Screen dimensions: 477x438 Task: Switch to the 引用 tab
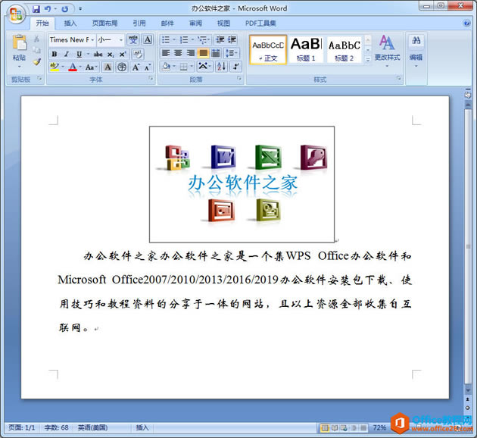point(139,23)
